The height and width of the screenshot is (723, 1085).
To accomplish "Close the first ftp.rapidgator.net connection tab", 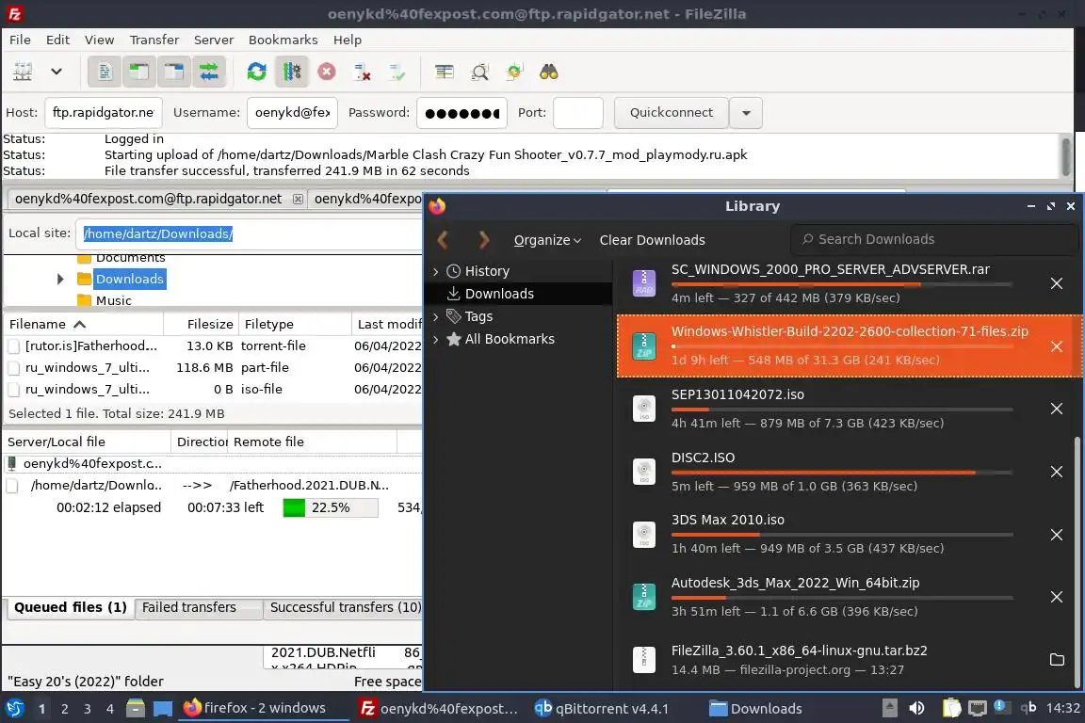I will point(298,200).
